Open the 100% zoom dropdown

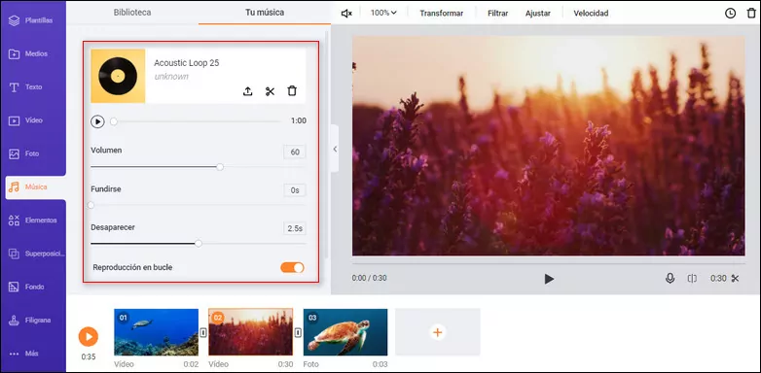383,13
